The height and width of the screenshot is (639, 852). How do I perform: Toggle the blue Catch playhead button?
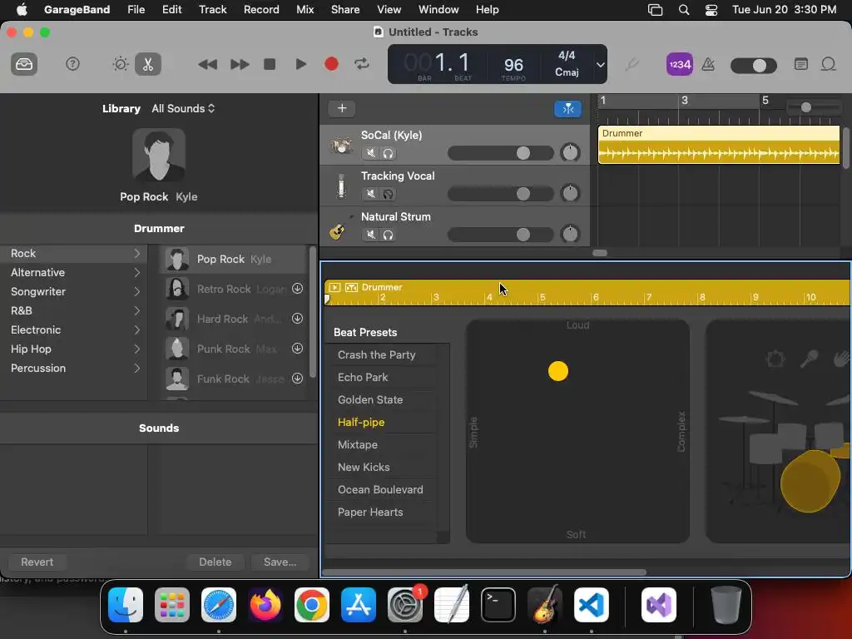point(567,109)
